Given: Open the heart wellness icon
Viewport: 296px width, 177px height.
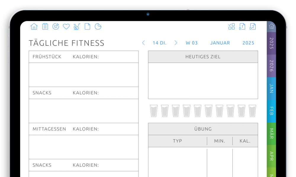Looking at the screenshot, I should 66,27.
